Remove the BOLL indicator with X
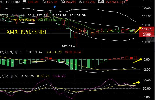The image size is (155, 100). [x=23, y=15]
